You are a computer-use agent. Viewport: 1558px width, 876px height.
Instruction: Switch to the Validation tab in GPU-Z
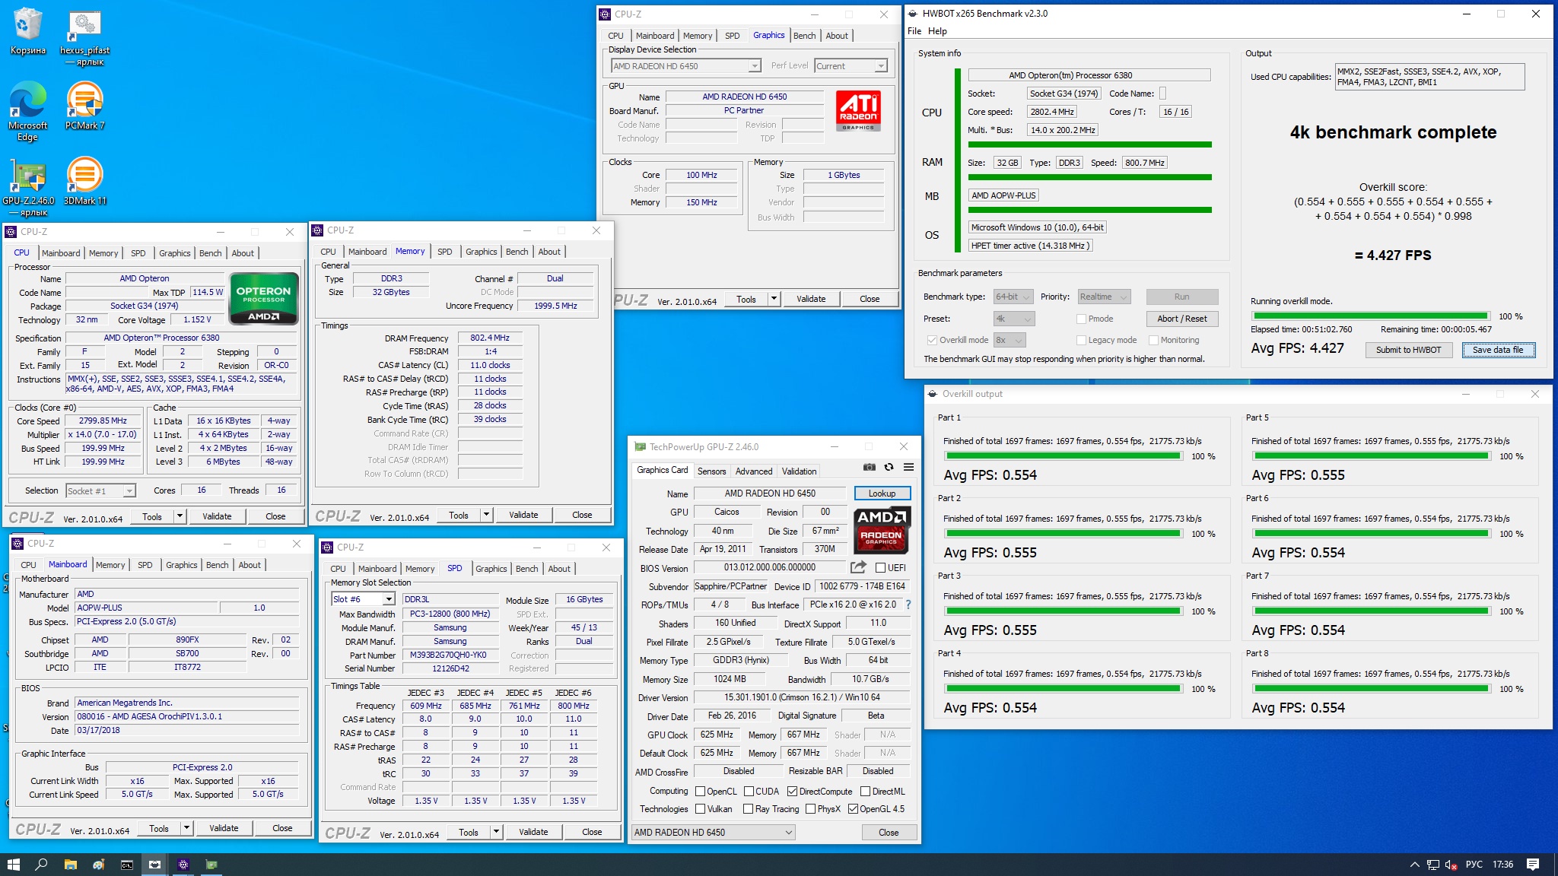tap(799, 471)
